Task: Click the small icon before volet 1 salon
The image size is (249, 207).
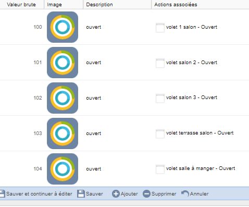Action: (160, 28)
